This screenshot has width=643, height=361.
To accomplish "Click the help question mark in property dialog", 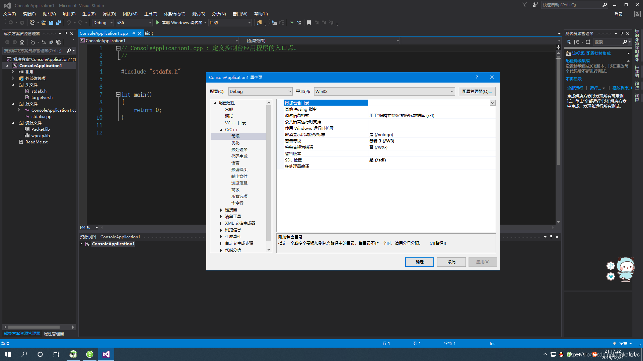I will coord(477,77).
